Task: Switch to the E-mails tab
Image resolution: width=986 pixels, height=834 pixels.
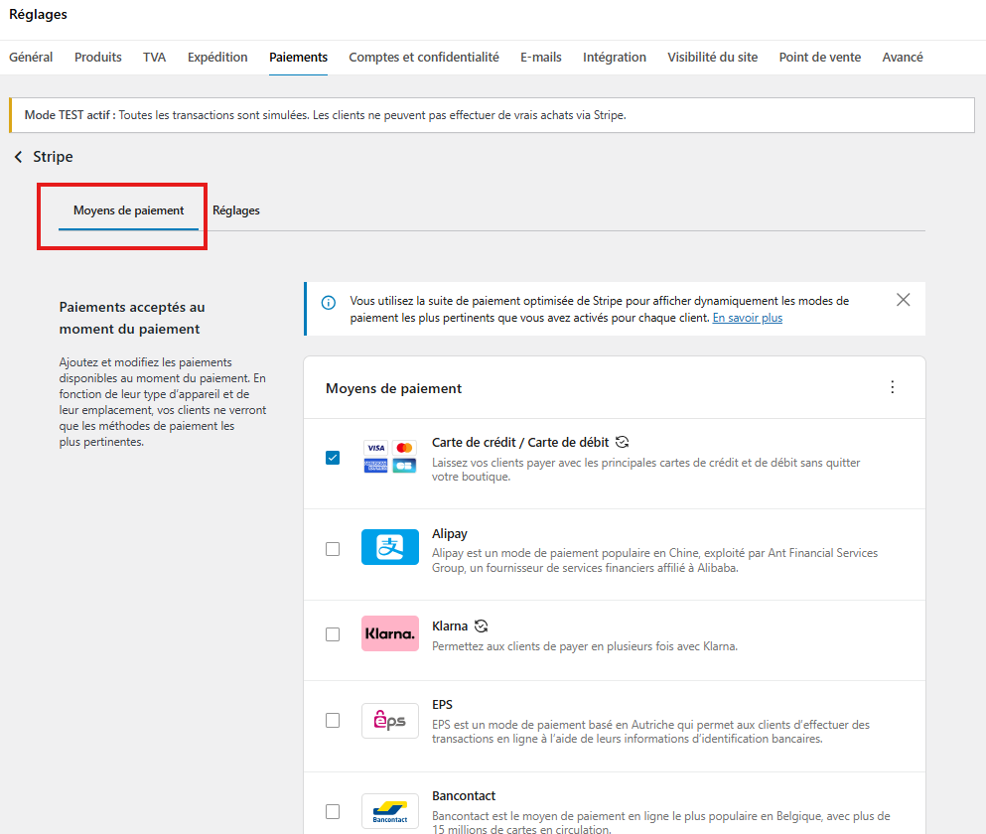Action: [541, 58]
